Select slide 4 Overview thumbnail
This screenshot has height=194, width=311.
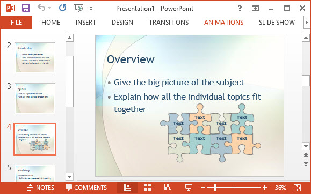35,139
